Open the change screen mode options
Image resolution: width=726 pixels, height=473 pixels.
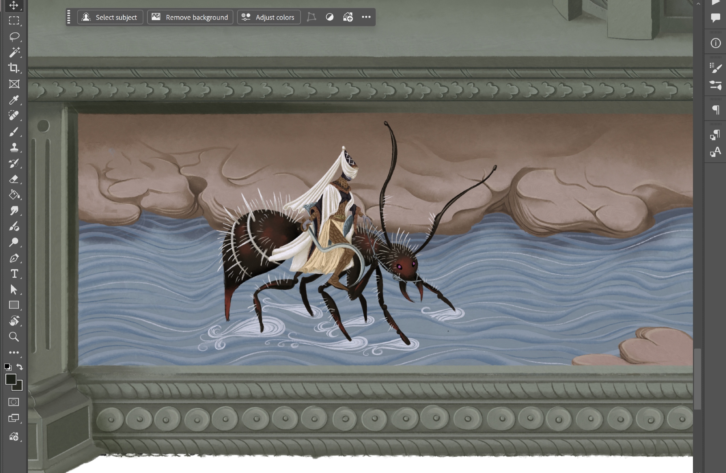coord(14,418)
